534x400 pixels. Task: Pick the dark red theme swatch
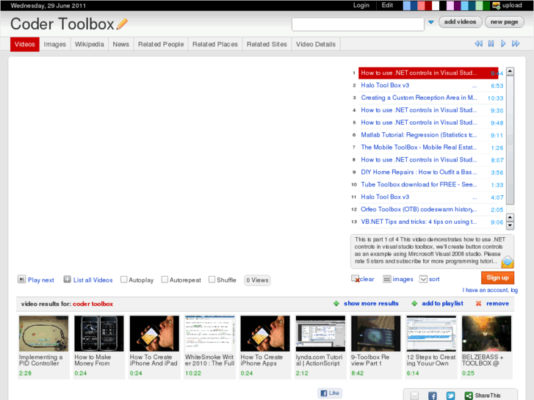click(x=428, y=6)
